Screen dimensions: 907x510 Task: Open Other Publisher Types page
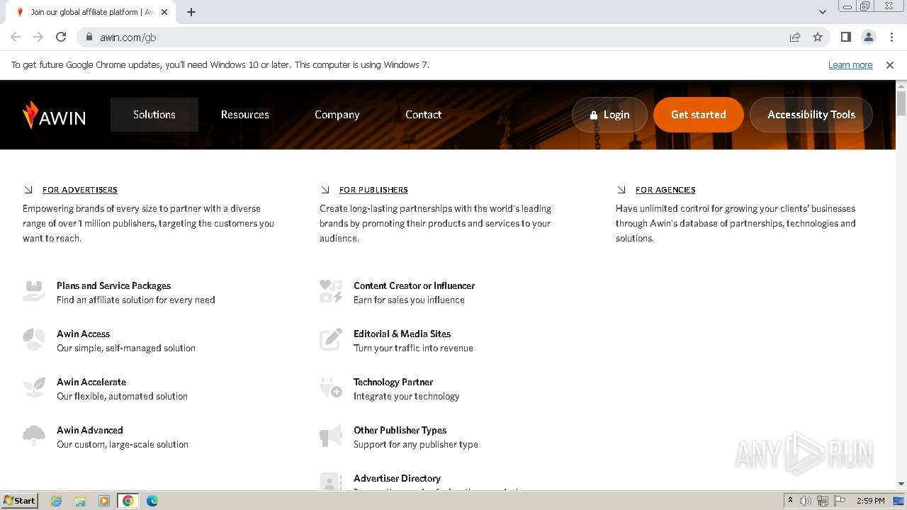pos(400,430)
